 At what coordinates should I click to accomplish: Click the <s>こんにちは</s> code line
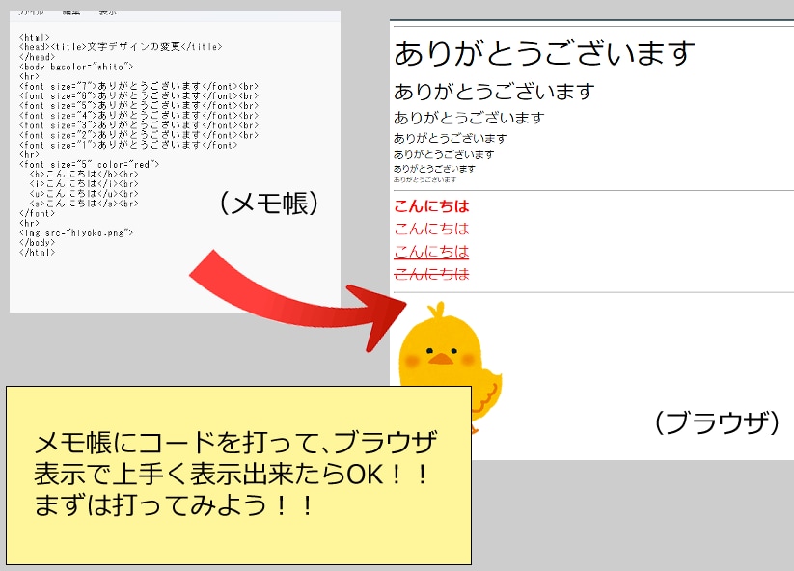[84, 204]
